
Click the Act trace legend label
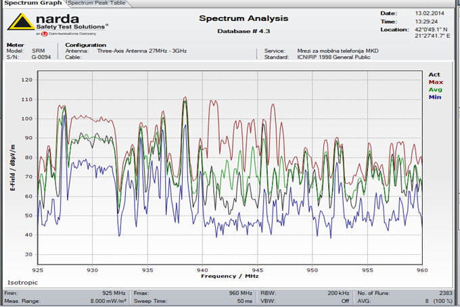(x=434, y=74)
